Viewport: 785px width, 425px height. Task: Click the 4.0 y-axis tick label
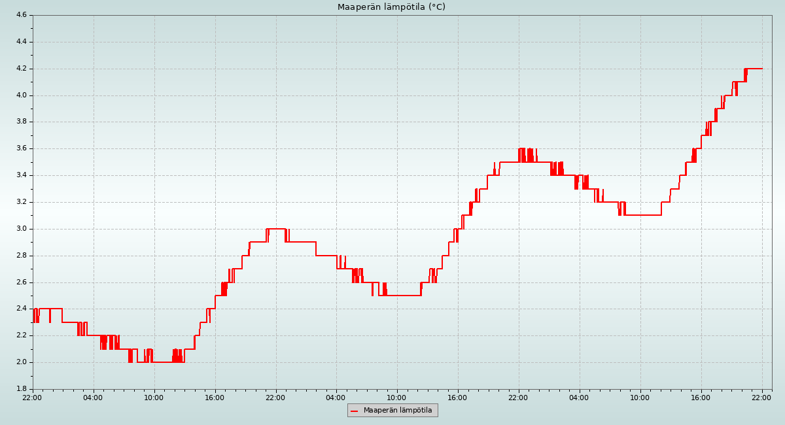pos(21,95)
